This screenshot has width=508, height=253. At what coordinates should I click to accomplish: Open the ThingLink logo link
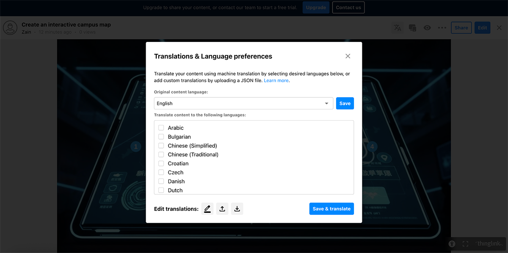tap(489, 244)
